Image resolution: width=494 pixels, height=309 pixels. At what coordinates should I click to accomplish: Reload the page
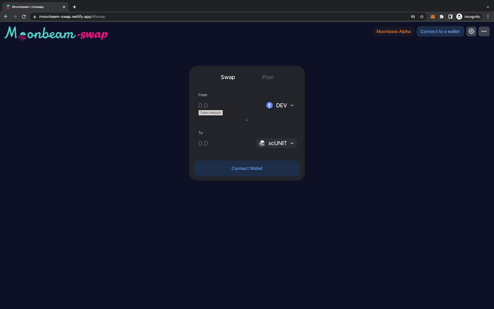(24, 17)
